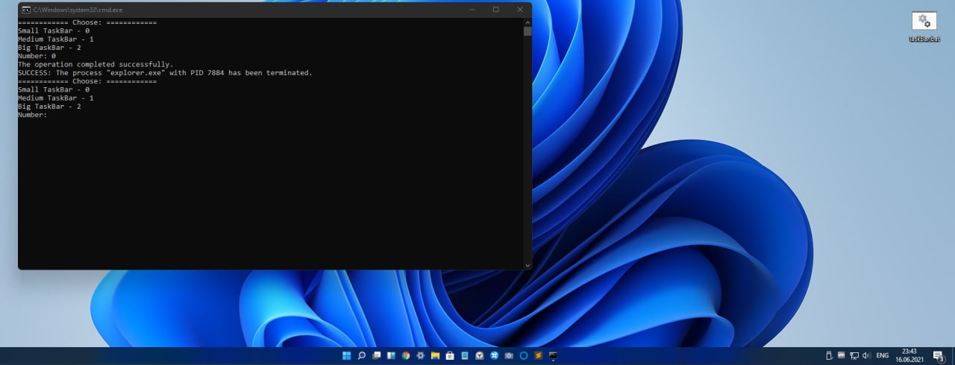This screenshot has height=365, width=955.
Task: Click scroll-up arrow in cmd window
Action: pos(527,22)
